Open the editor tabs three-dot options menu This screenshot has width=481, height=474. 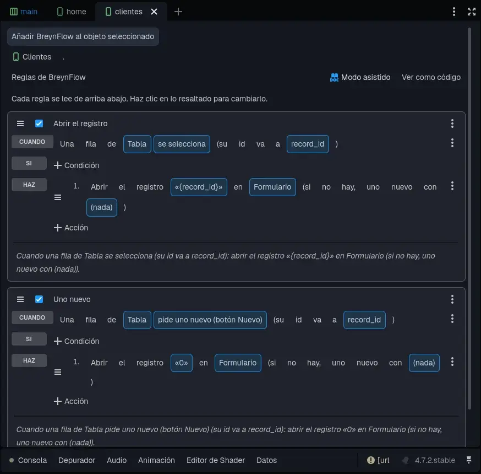454,12
